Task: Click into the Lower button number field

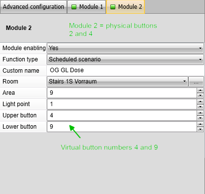Action: pyautogui.click(x=122, y=127)
